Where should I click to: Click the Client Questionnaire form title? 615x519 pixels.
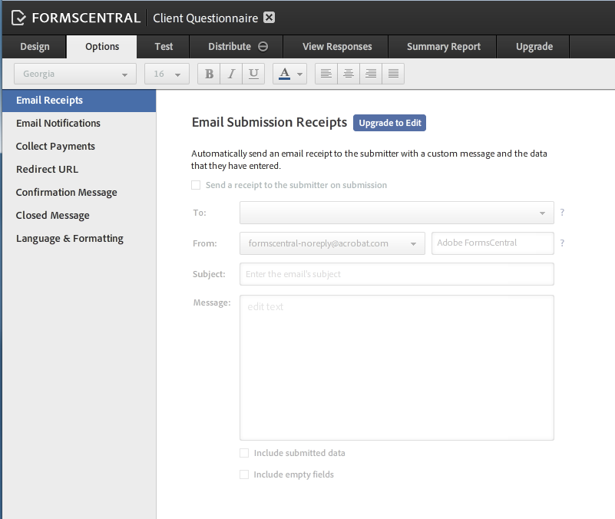pos(206,18)
